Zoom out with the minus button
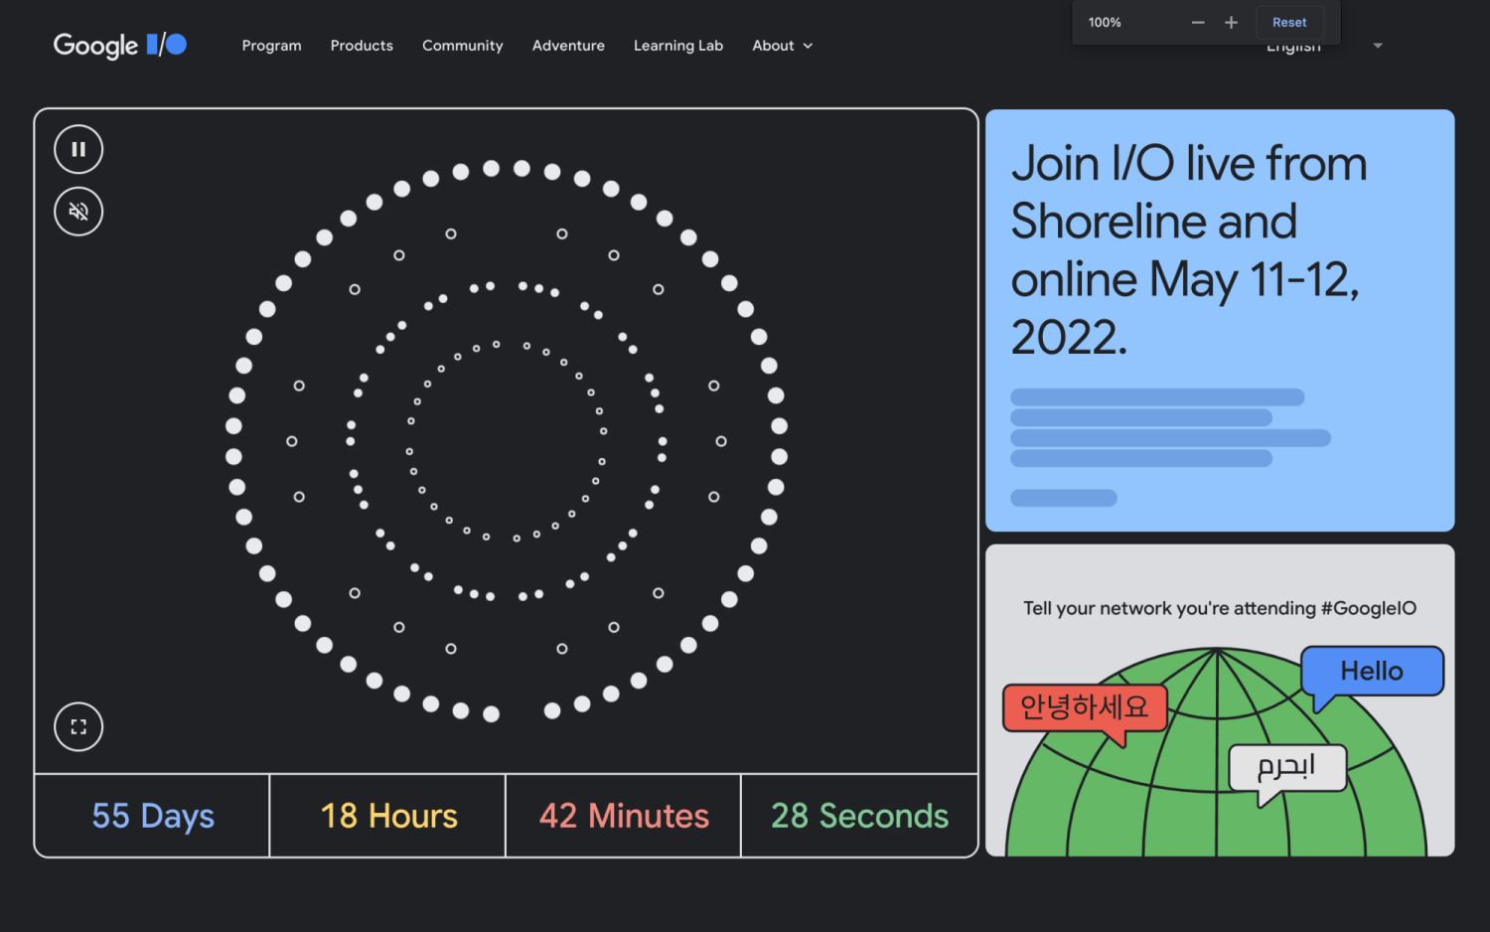This screenshot has width=1490, height=932. click(1198, 23)
